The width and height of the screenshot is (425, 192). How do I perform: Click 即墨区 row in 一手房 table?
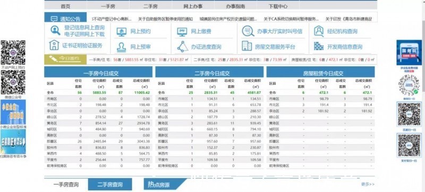[98, 141]
